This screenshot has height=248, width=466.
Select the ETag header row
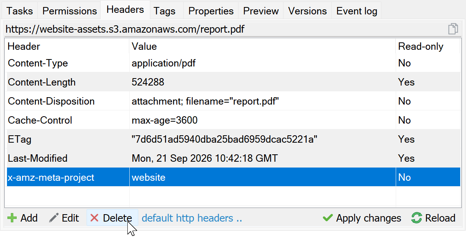(x=233, y=139)
